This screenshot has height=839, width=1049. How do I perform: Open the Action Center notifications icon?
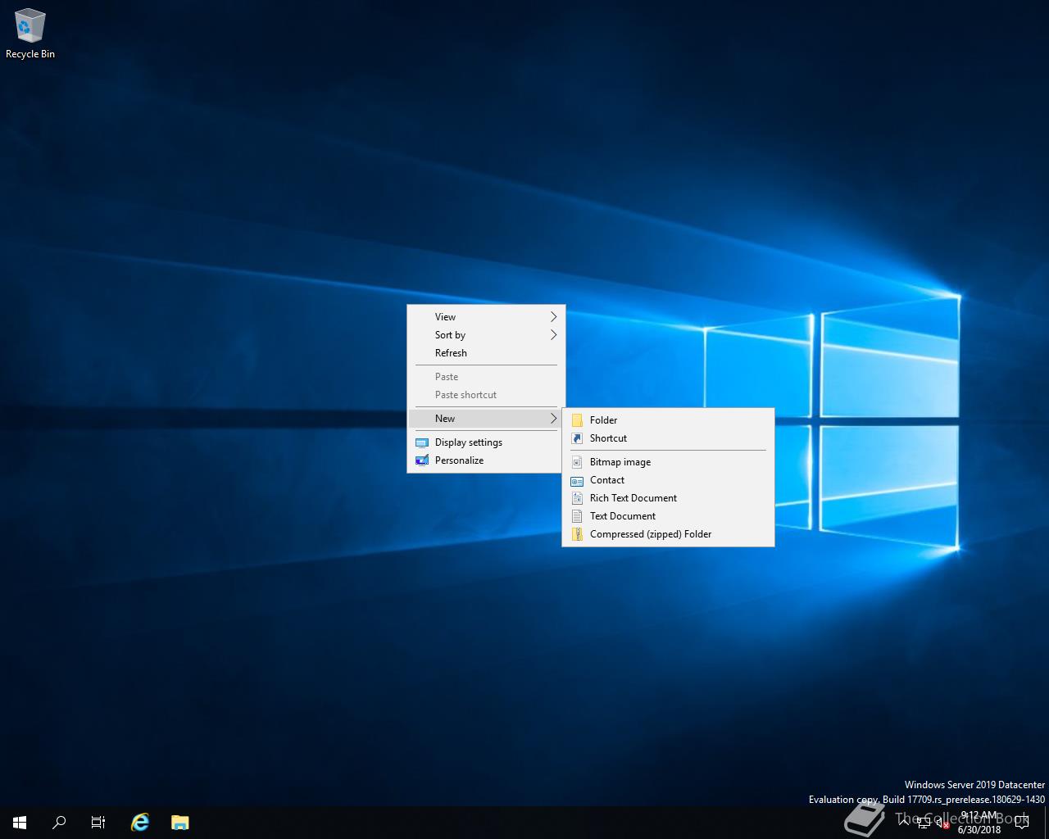pos(1021,823)
